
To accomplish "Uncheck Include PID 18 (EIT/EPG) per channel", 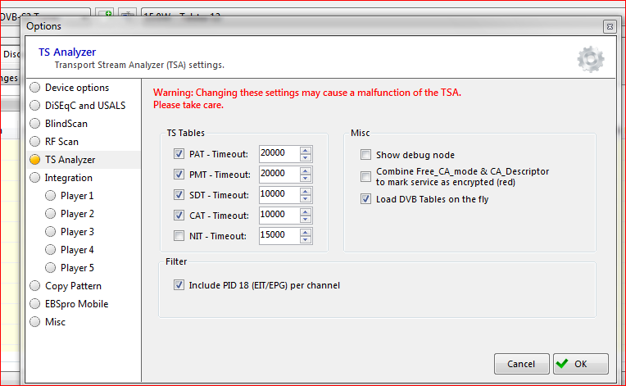I will [x=179, y=285].
